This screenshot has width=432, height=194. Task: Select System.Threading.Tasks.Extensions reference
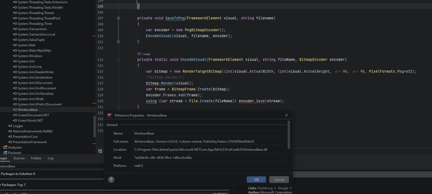point(42,2)
